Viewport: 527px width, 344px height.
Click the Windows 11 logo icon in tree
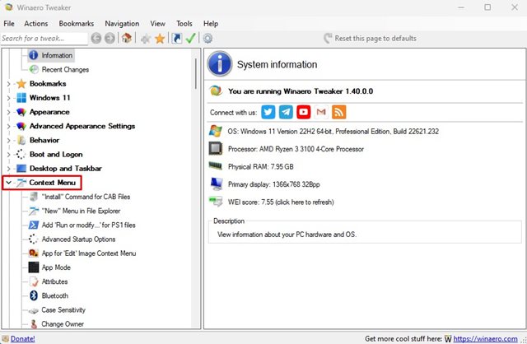click(21, 98)
